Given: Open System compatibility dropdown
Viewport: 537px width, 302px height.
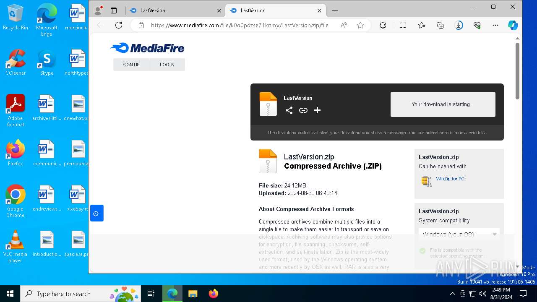Looking at the screenshot, I should (x=459, y=234).
